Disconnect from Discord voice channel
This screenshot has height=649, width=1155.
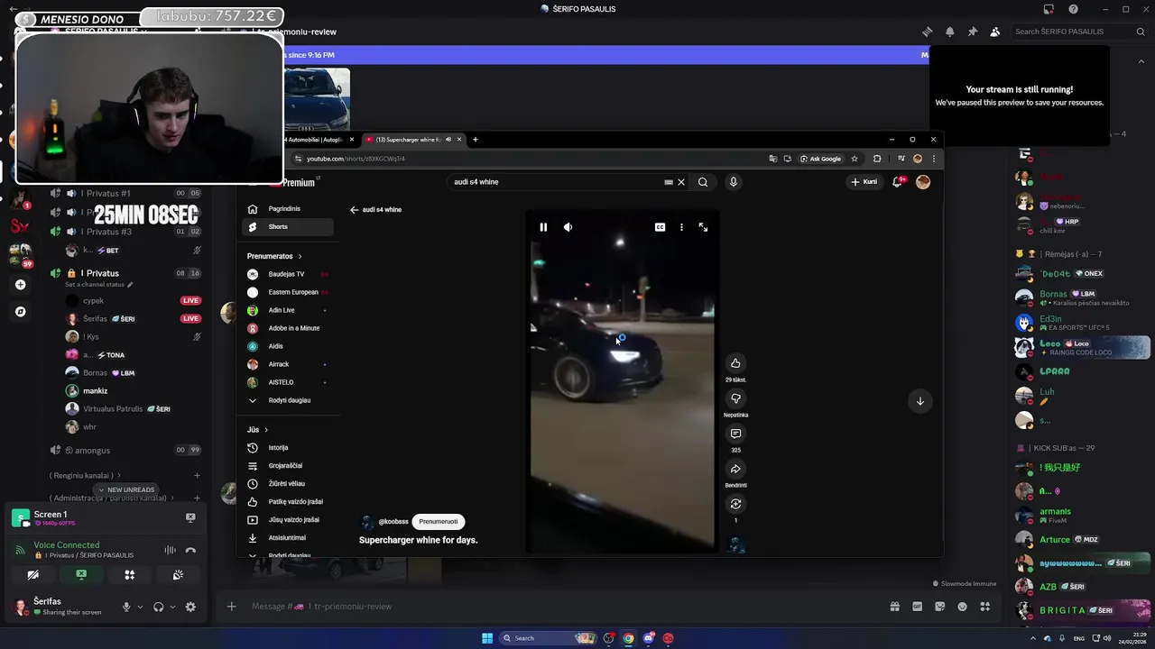click(x=190, y=550)
